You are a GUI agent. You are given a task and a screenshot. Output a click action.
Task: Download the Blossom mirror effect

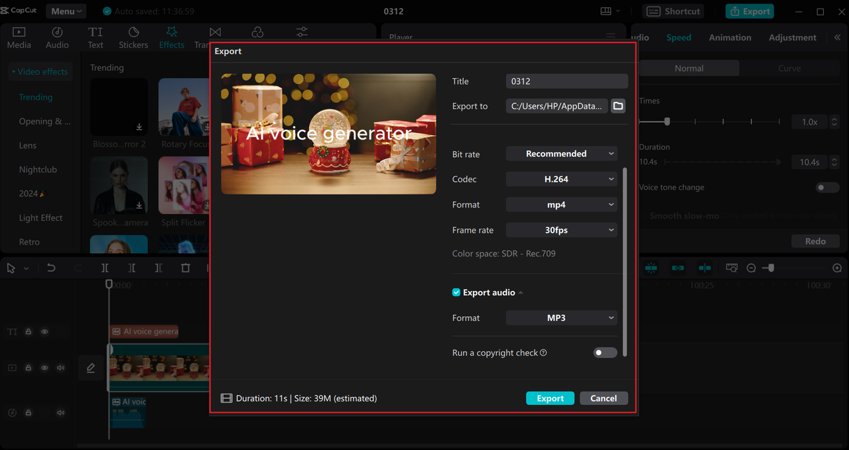pyautogui.click(x=139, y=127)
